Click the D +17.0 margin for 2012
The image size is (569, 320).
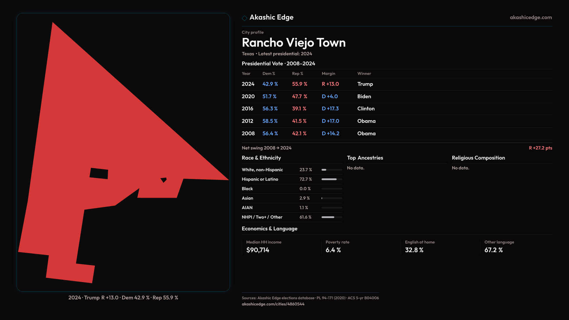tap(330, 121)
